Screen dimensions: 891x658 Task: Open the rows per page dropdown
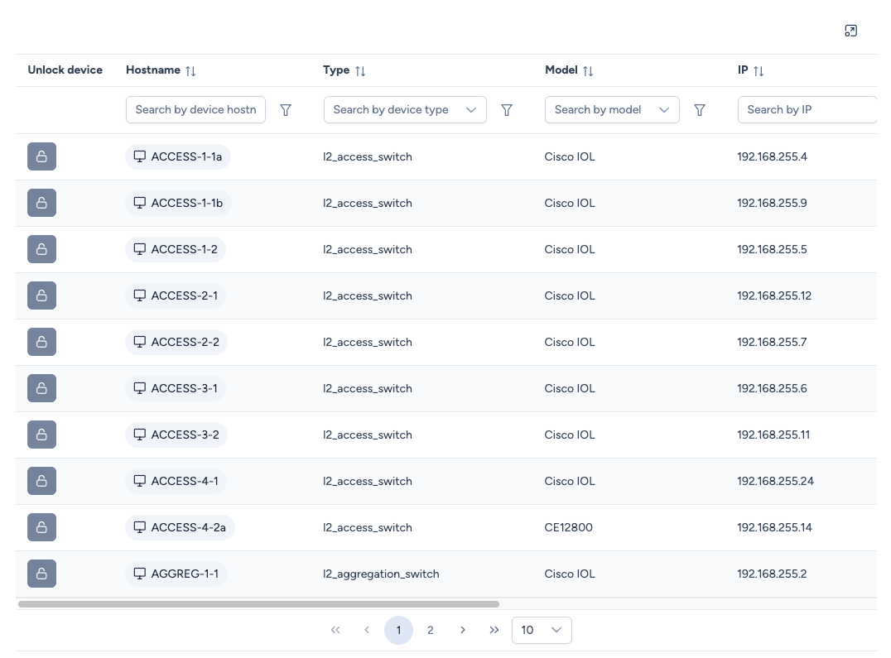542,630
